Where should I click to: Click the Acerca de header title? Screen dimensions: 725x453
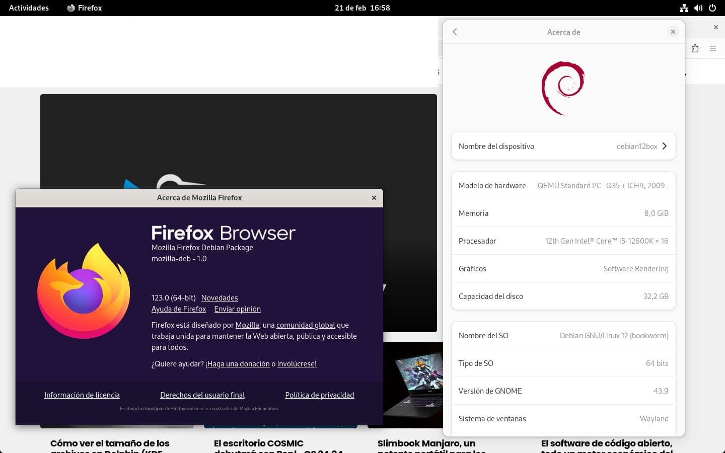[x=563, y=32]
